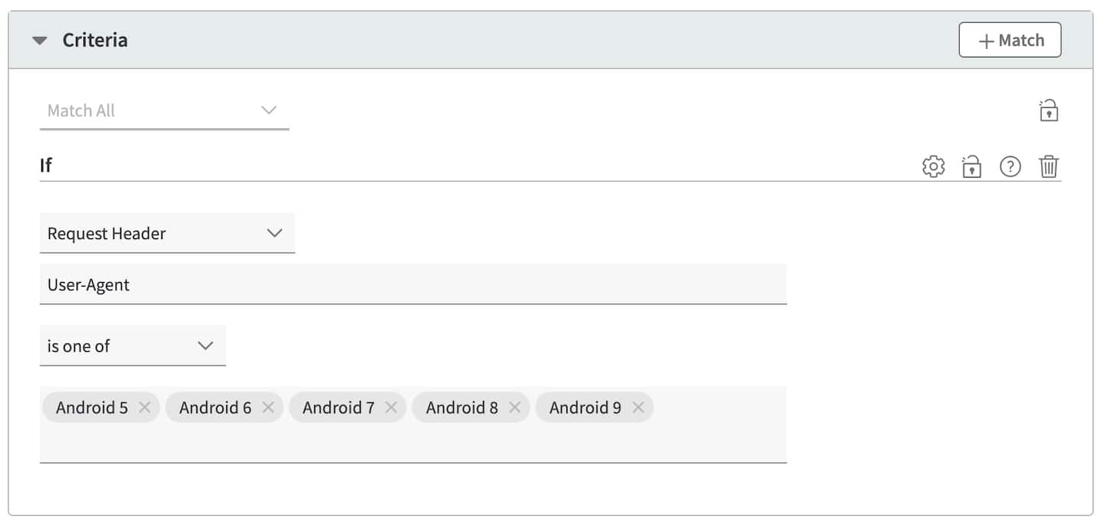Toggle the Criteria section lock icon
1104x525 pixels.
coord(1049,110)
